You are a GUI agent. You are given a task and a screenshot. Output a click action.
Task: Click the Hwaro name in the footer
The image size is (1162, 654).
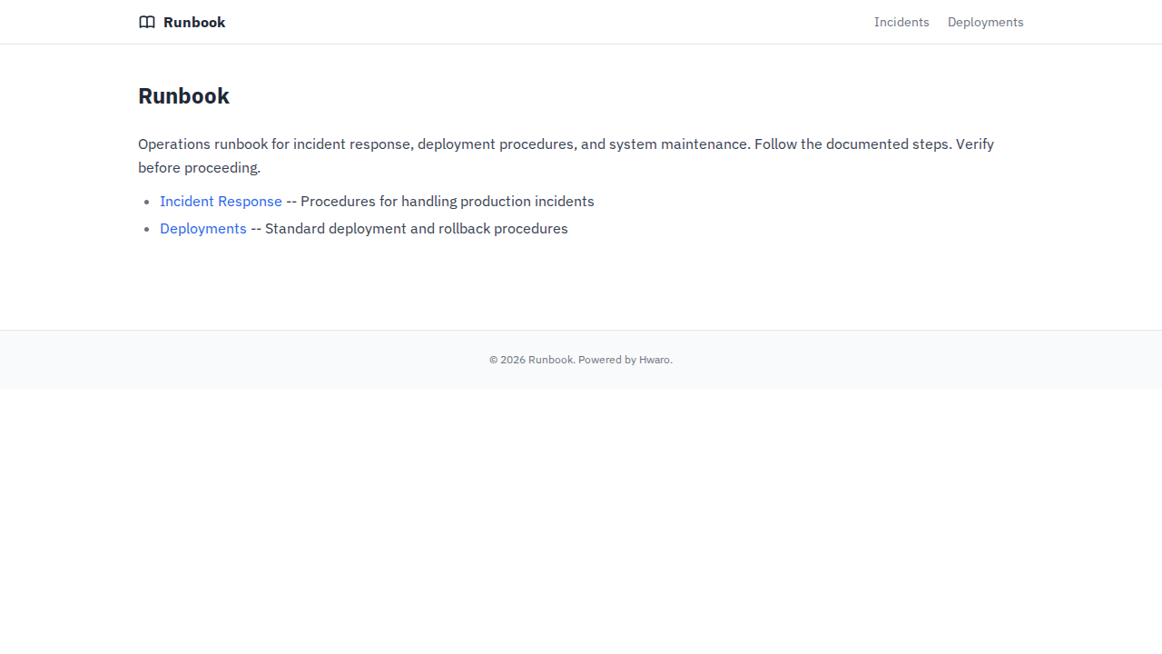point(654,360)
